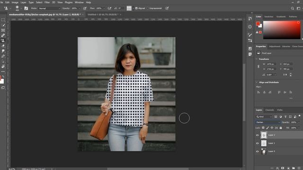The width and height of the screenshot is (303, 170).
Task: Open the layer blend mode dropdown showing Darken
Action: pyautogui.click(x=268, y=122)
